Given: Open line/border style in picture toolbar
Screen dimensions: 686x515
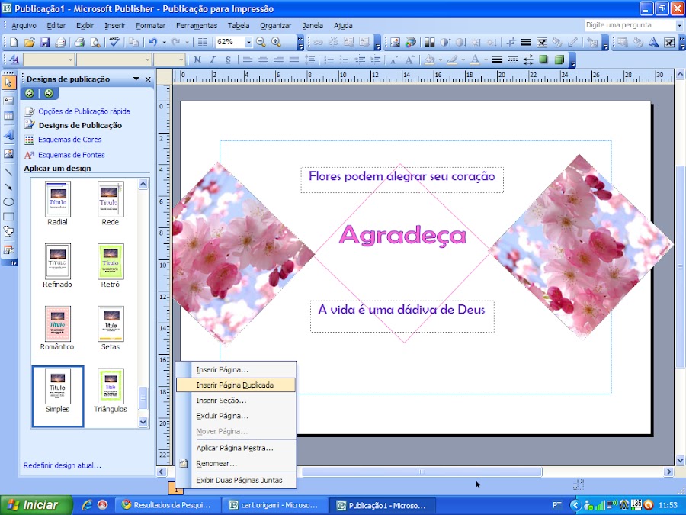Looking at the screenshot, I should (x=526, y=42).
